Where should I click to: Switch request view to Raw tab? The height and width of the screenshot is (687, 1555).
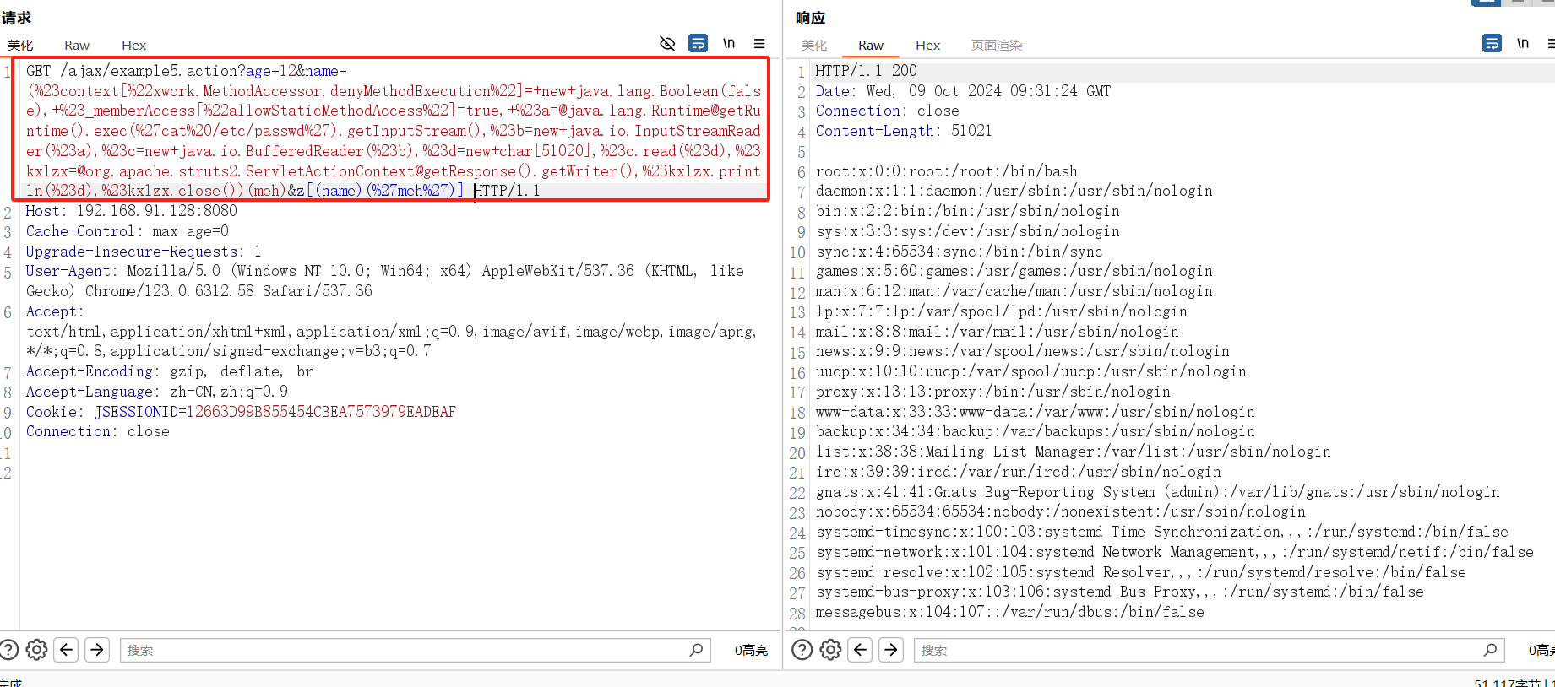point(77,46)
